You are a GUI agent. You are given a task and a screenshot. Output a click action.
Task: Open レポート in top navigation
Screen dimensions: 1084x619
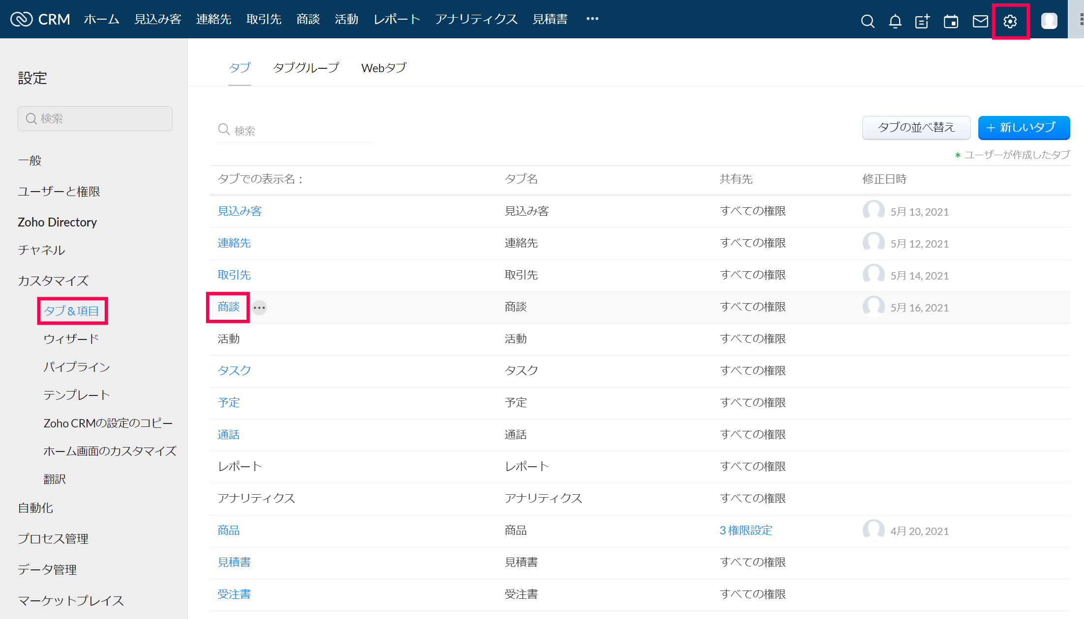pyautogui.click(x=397, y=19)
